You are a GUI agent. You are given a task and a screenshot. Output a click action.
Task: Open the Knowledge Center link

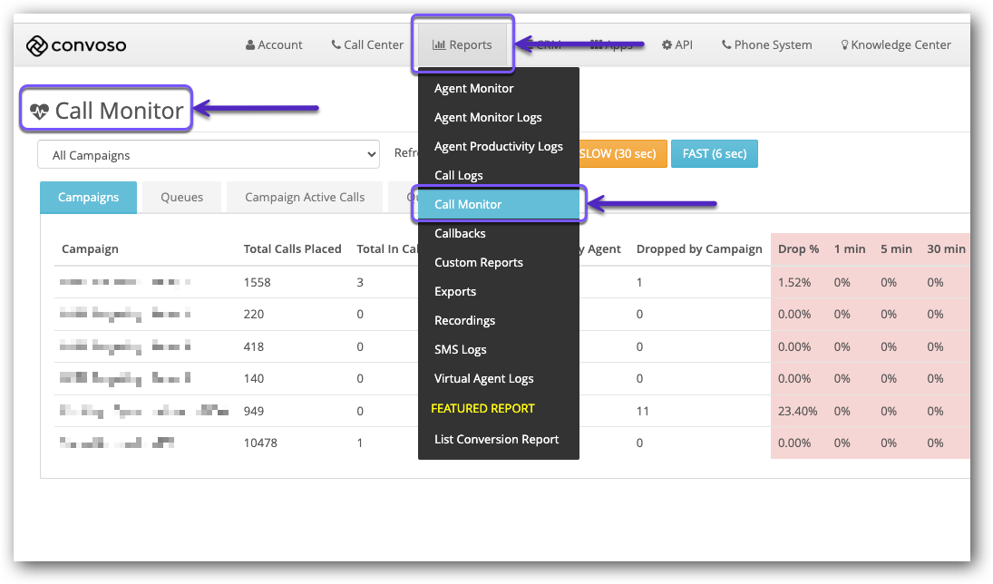pos(896,44)
